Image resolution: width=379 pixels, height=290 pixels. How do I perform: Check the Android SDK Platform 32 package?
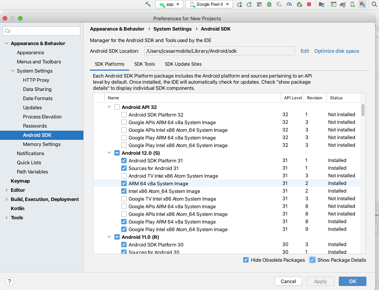point(124,115)
